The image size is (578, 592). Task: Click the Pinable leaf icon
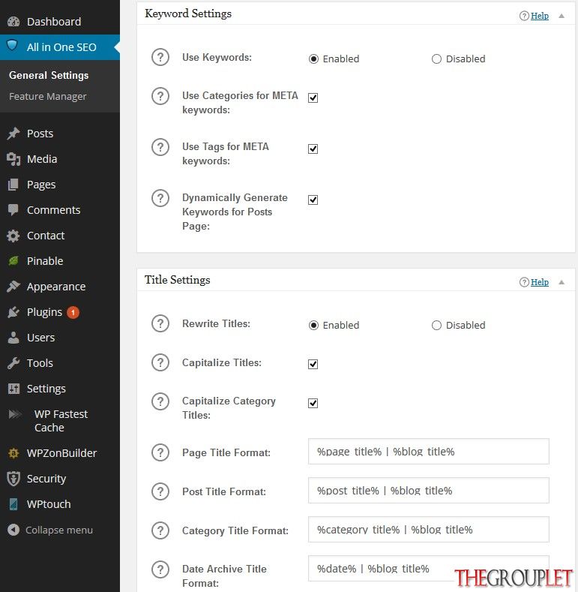click(x=13, y=261)
